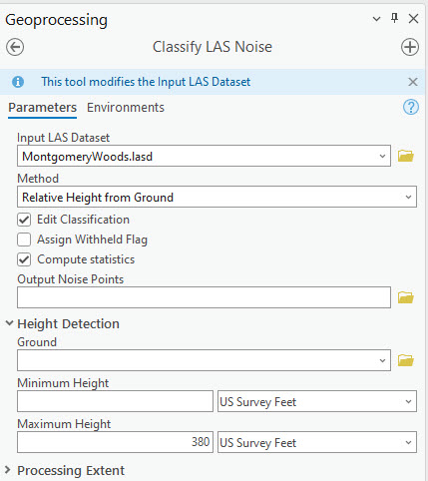This screenshot has width=428, height=481.
Task: Open the Method dropdown
Action: point(216,197)
